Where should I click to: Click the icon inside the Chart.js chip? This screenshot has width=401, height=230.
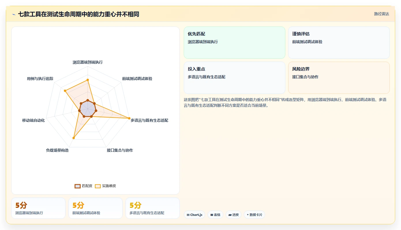[x=188, y=215]
